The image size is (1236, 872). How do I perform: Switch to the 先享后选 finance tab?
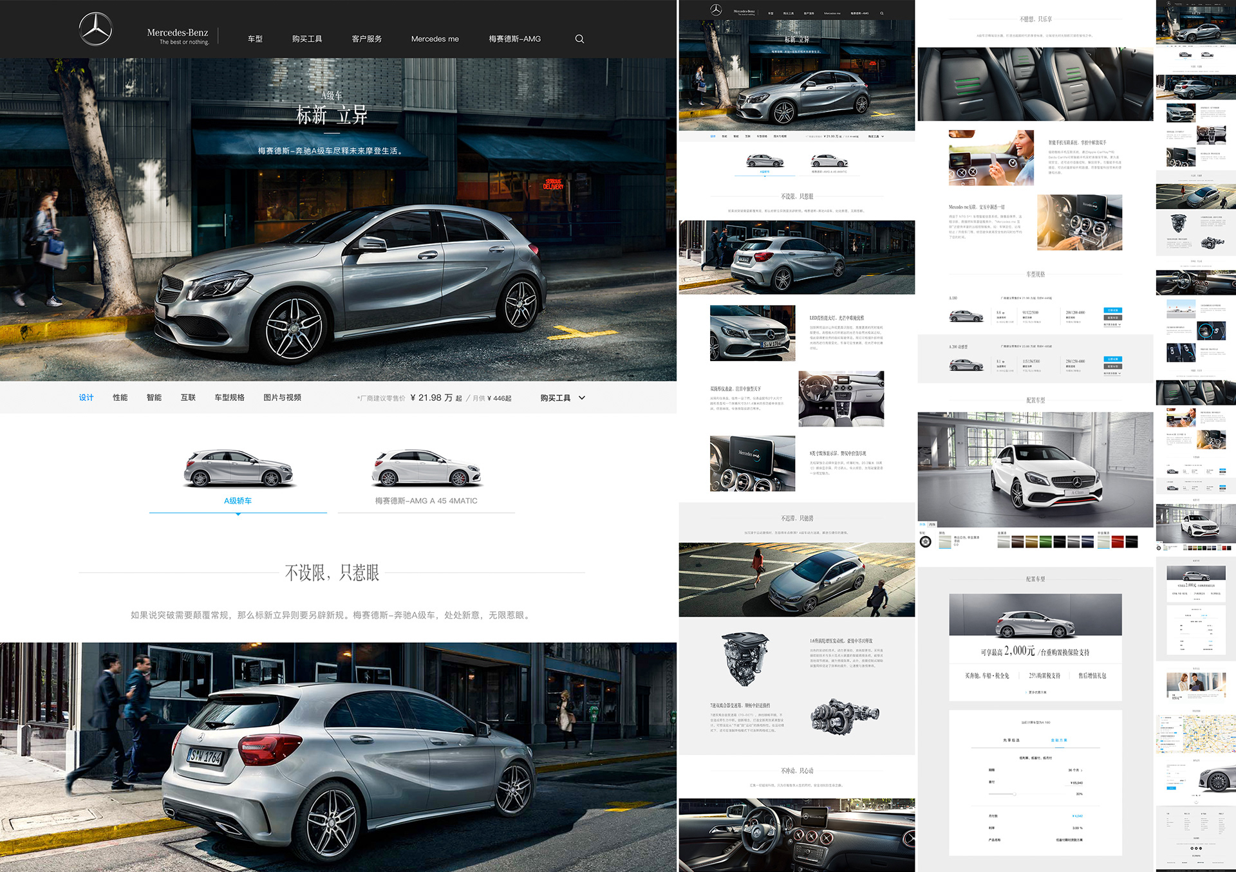tap(1011, 740)
